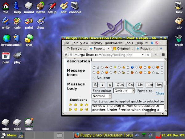Select the arrow message icon radio
Viewport: 185px width, 139px height.
tap(102, 67)
